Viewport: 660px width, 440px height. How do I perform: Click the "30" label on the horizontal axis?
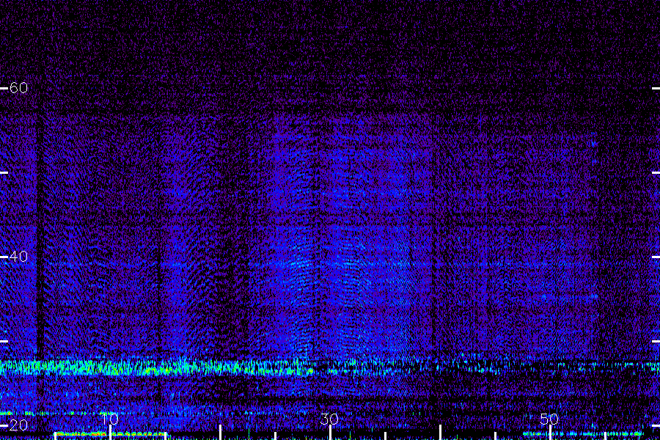(x=329, y=419)
